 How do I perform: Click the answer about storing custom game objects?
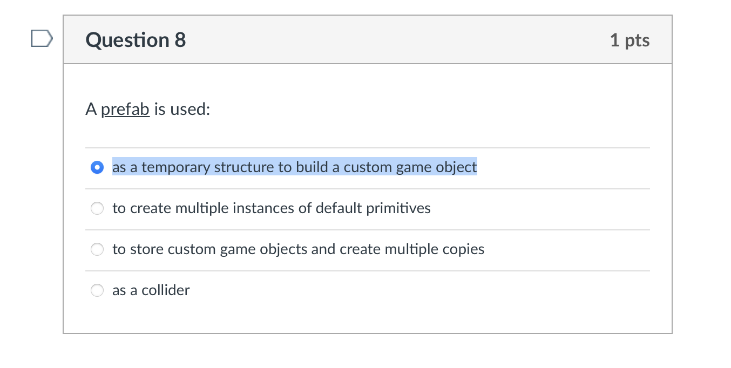coord(299,249)
